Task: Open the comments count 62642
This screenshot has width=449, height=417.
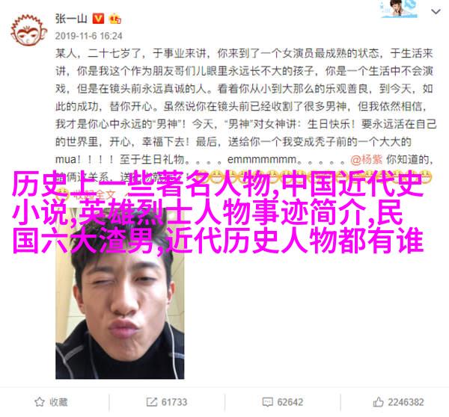Action: (290, 402)
